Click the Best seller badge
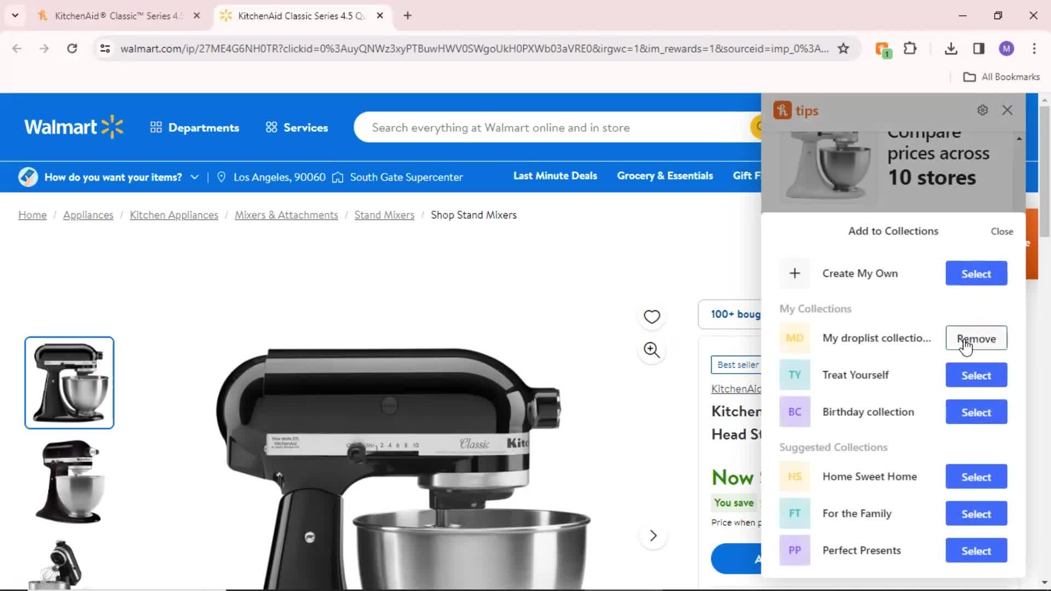This screenshot has width=1051, height=591. pyautogui.click(x=736, y=365)
